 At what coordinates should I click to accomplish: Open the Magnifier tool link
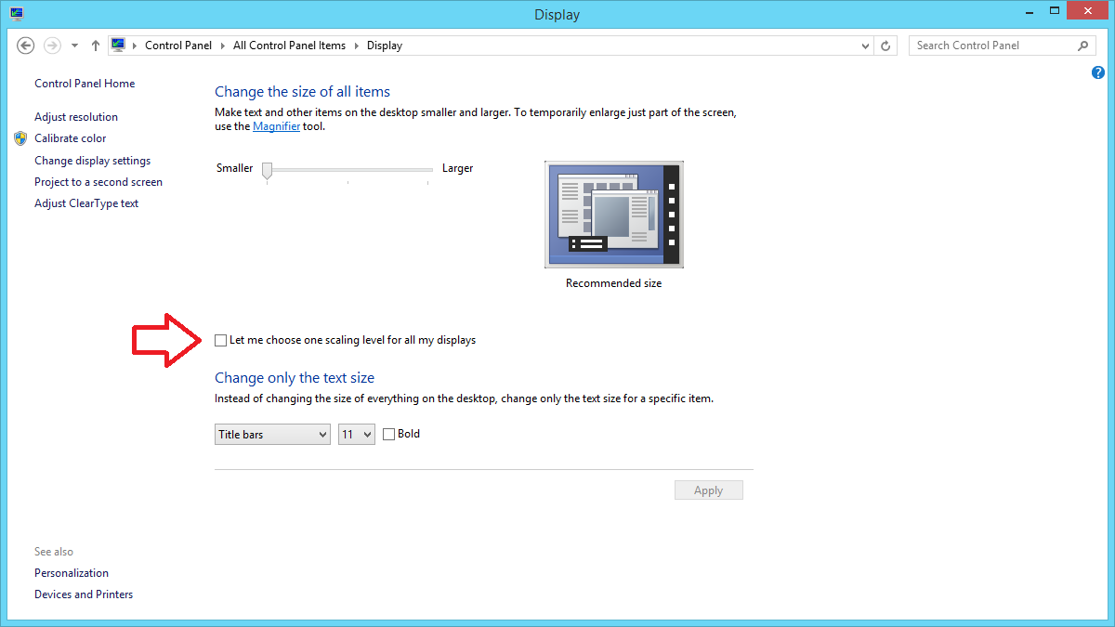click(x=276, y=126)
